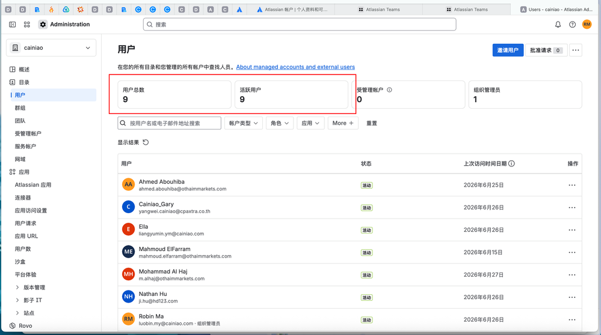The image size is (601, 335).
Task: Switch to the Atlassian 帐户 browser tab
Action: 292,10
